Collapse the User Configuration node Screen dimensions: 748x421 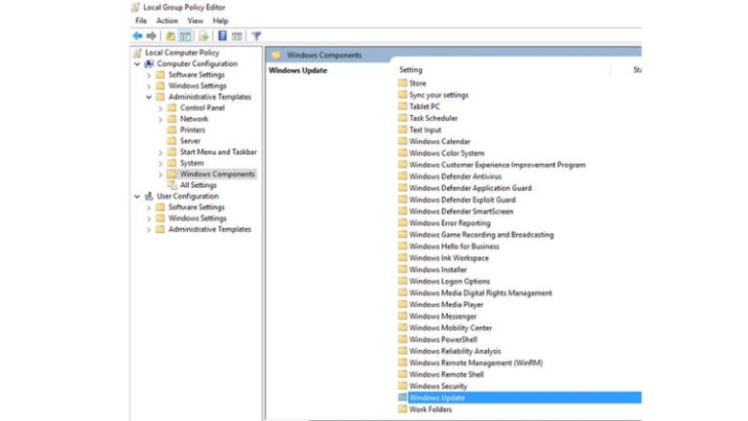[137, 196]
